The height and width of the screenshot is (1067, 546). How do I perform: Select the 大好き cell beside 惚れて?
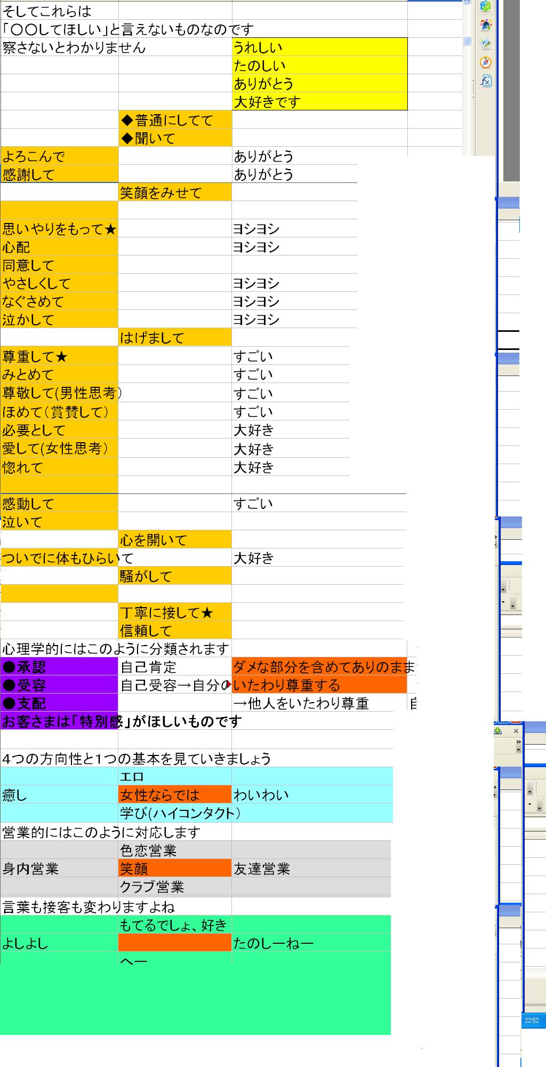[x=291, y=467]
